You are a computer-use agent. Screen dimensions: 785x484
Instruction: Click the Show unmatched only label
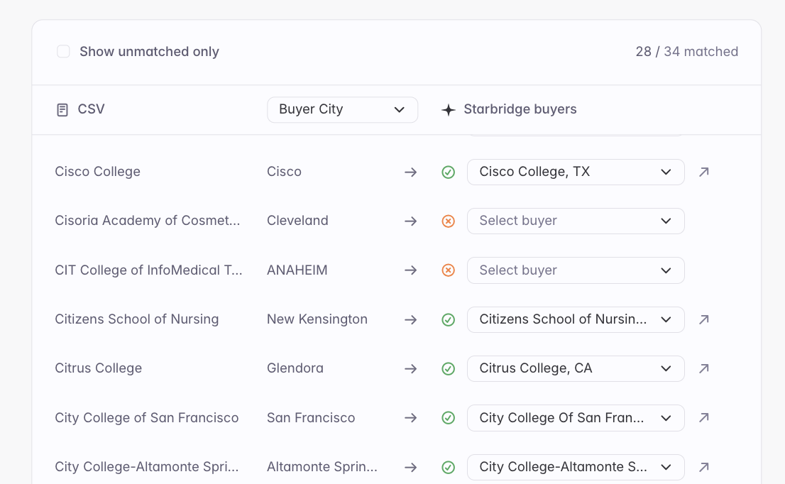click(149, 52)
